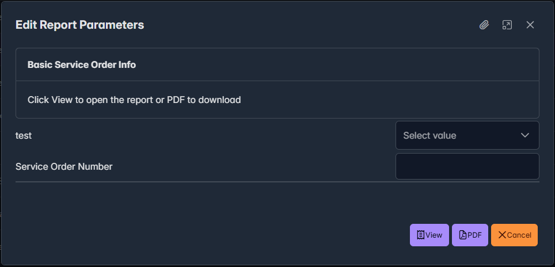The image size is (555, 267).
Task: Click the 'Service Order Number' label
Action: [x=64, y=167]
